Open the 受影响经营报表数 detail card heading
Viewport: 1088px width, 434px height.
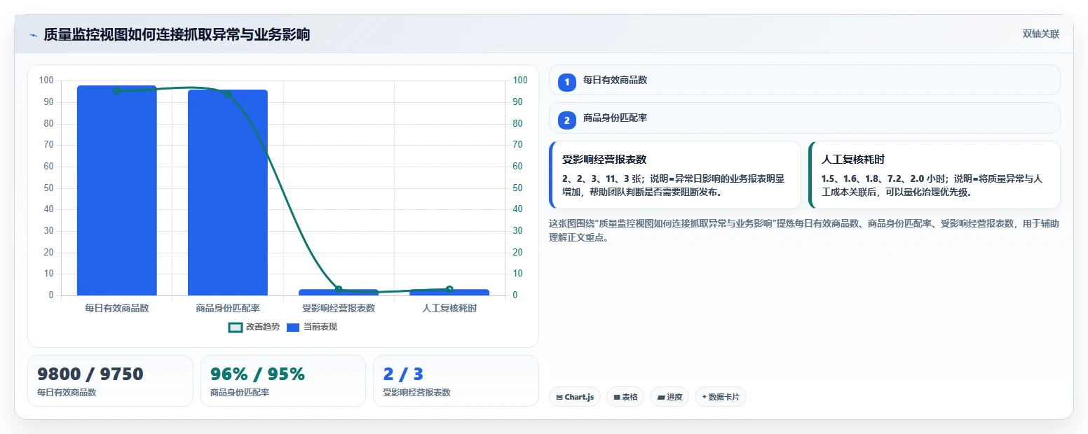pyautogui.click(x=604, y=160)
